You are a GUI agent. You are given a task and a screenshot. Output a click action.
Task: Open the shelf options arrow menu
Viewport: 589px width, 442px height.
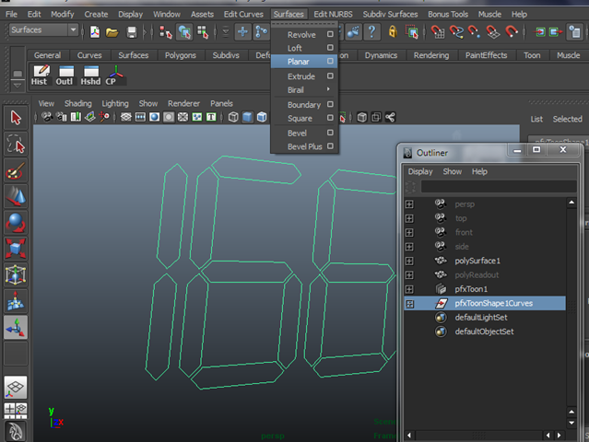[x=18, y=86]
